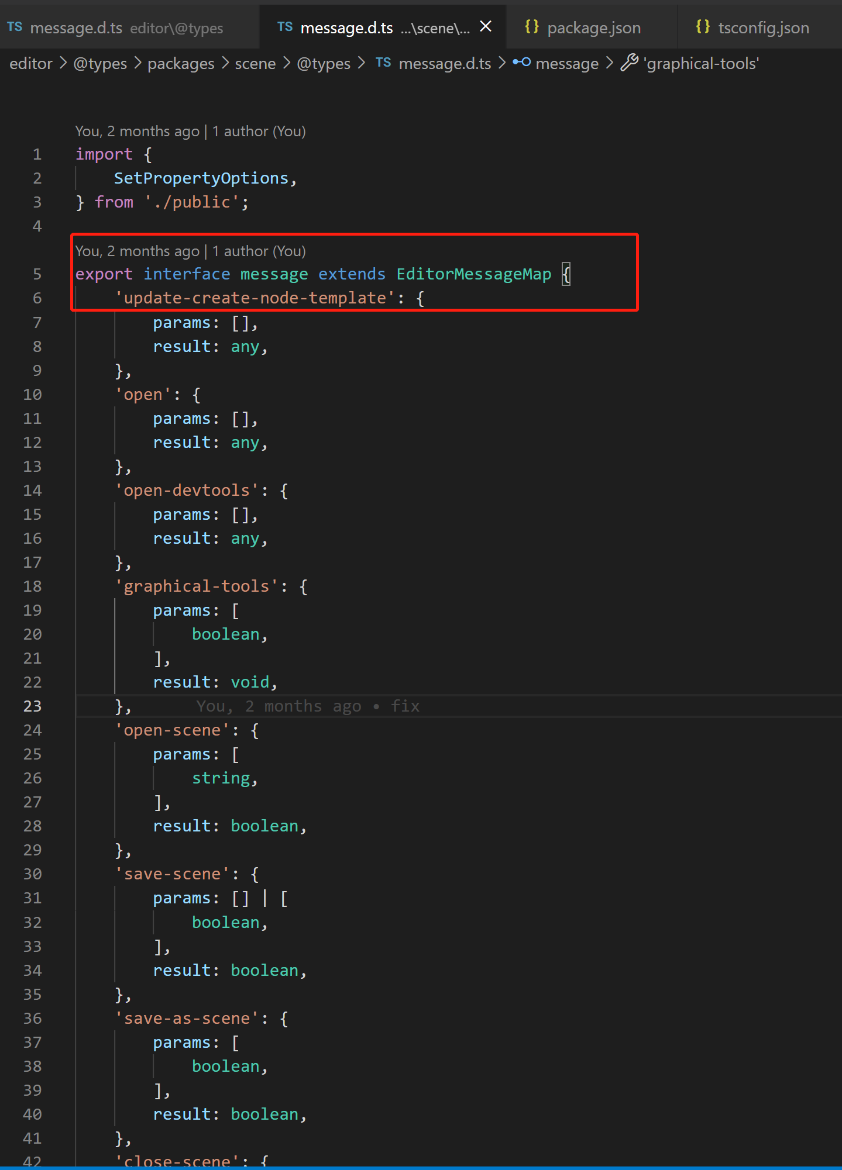Click 'any' result type on line 16
This screenshot has height=1170, width=842.
(245, 539)
